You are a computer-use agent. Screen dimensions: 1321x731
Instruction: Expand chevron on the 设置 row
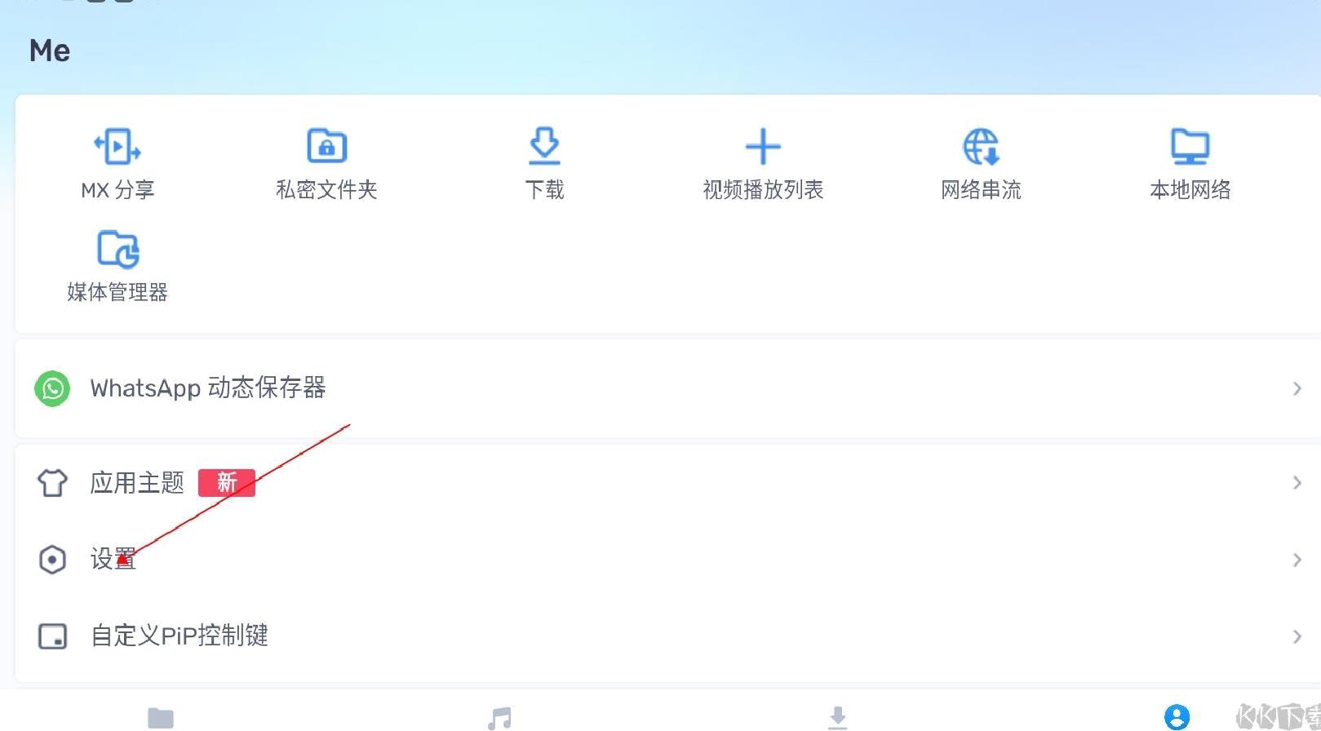click(x=1297, y=560)
